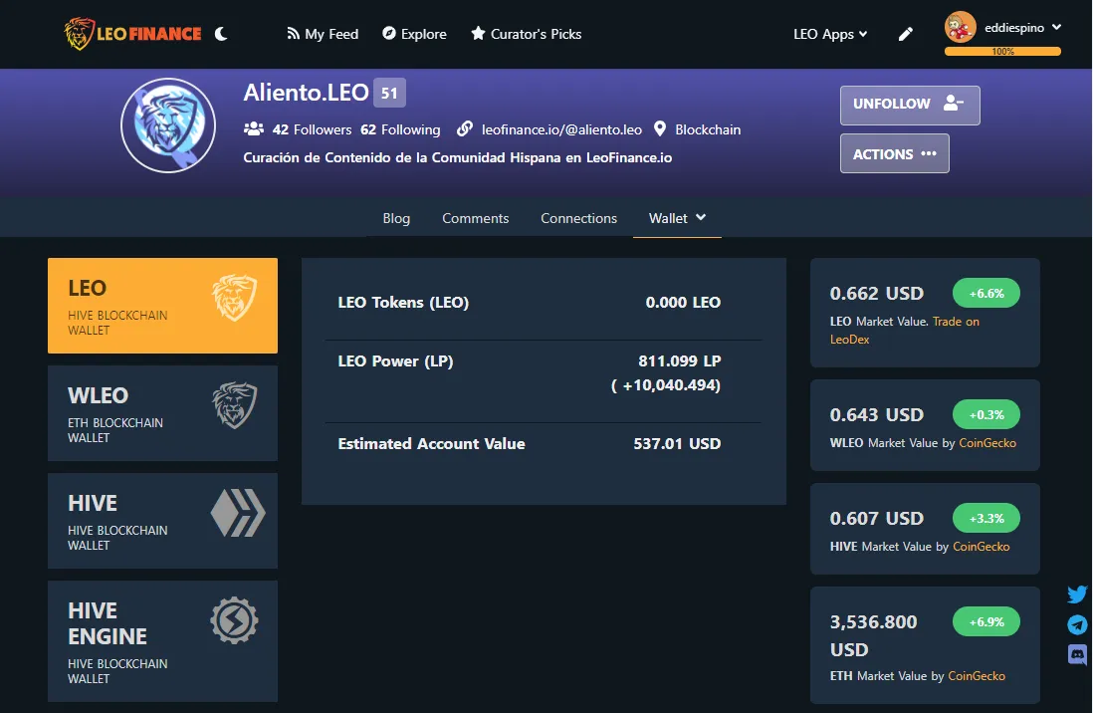
Task: Select the HIVE blockchain wallet card
Action: [x=162, y=521]
